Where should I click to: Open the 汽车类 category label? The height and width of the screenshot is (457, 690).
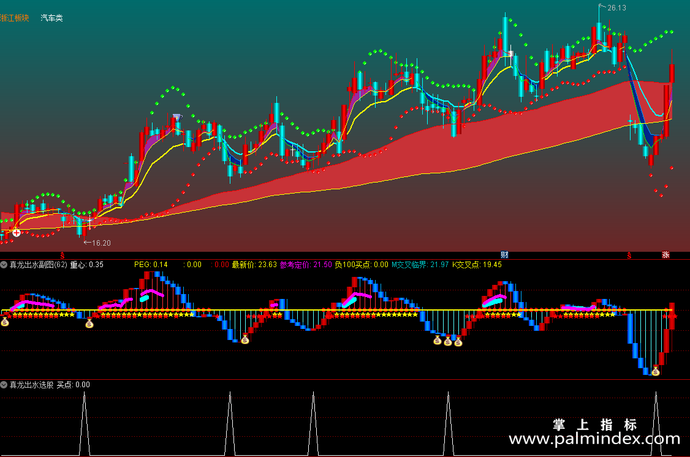(x=52, y=18)
